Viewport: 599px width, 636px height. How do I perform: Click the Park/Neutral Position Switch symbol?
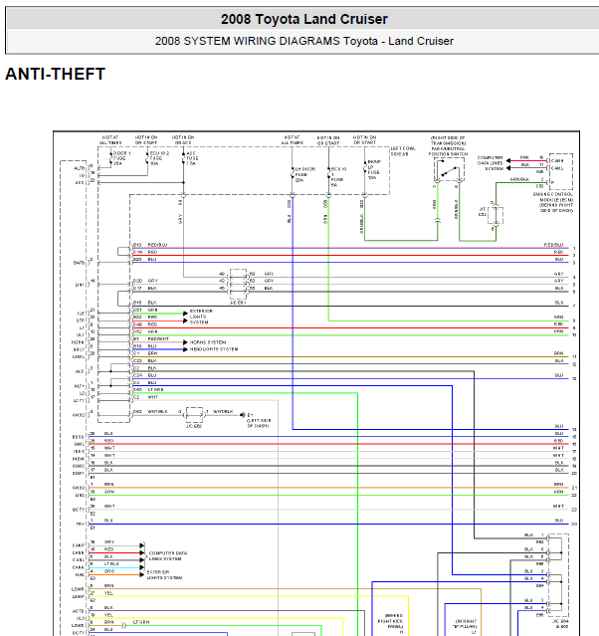pos(449,170)
